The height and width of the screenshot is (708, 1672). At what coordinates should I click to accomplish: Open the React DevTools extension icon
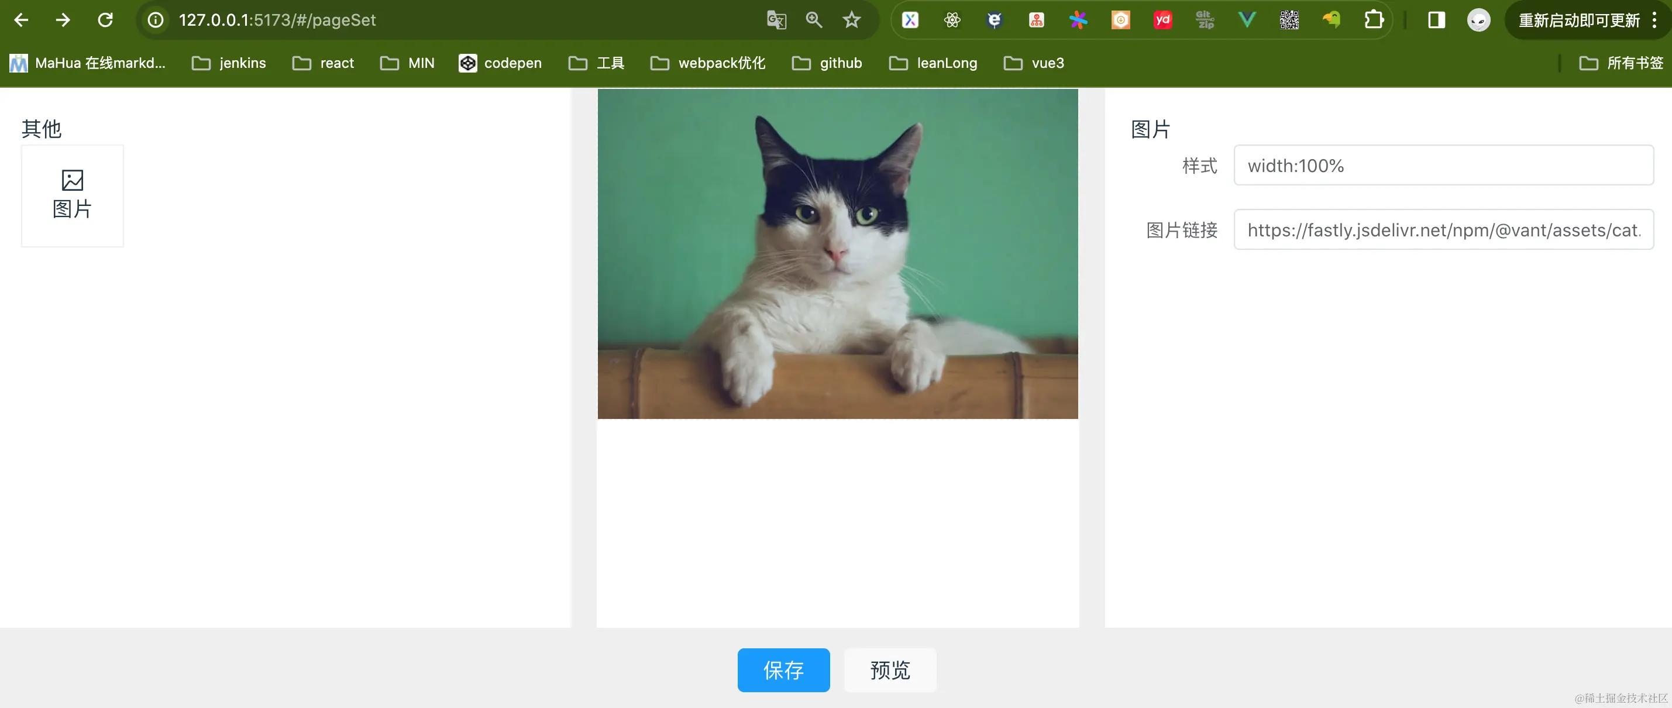[952, 20]
